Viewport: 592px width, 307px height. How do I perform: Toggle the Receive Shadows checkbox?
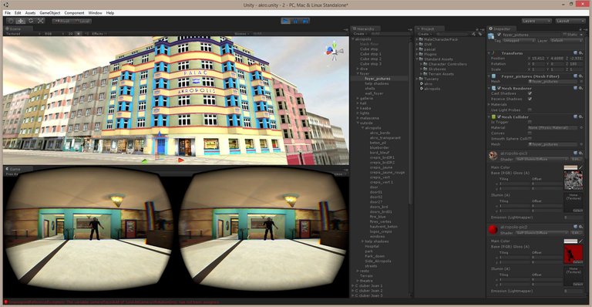[530, 99]
